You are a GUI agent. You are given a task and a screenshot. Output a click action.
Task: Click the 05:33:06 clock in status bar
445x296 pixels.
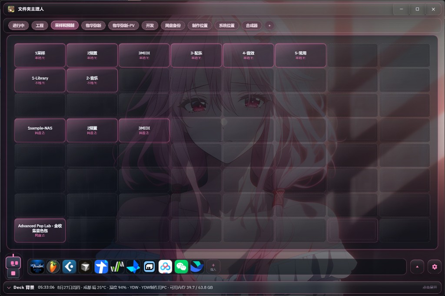pos(46,287)
